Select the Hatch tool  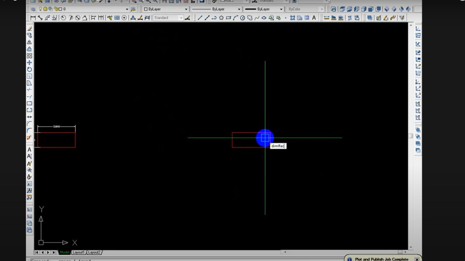(x=293, y=18)
